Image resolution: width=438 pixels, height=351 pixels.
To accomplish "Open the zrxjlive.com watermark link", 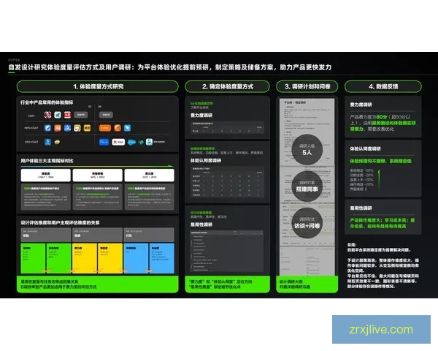I will (380, 329).
